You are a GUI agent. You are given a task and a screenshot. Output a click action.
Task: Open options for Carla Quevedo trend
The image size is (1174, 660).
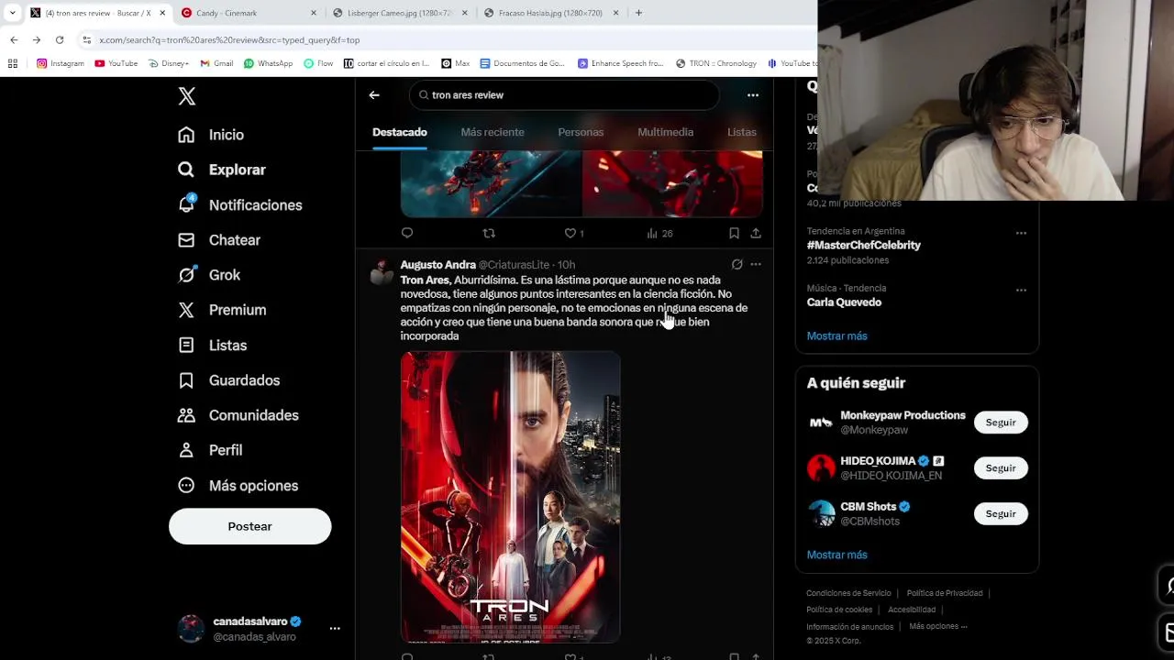[1021, 290]
